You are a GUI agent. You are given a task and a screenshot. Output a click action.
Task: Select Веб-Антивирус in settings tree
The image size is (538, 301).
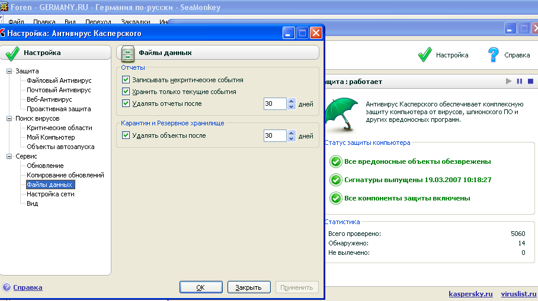coord(49,100)
